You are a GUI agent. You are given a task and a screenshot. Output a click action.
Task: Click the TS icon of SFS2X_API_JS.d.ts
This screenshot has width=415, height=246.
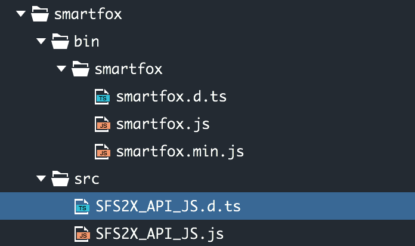coord(82,206)
